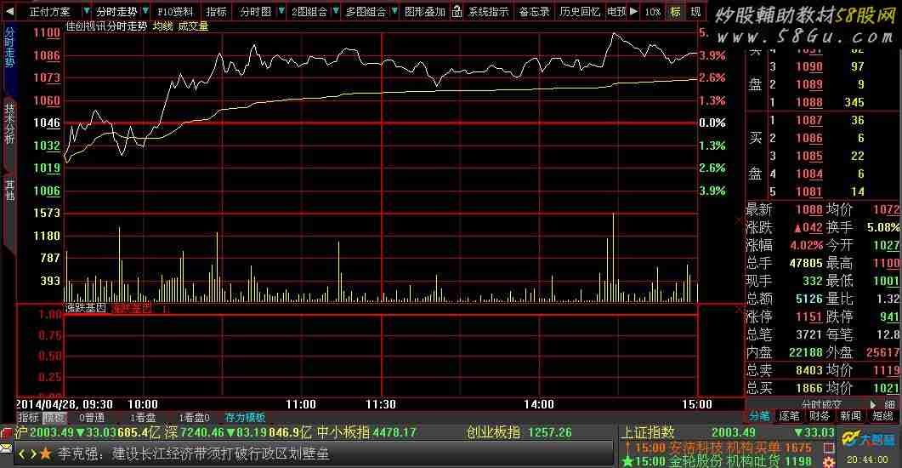Viewport: 902px width, 468px height.
Task: Close the volume sub-chart with its X
Action: (x=738, y=220)
